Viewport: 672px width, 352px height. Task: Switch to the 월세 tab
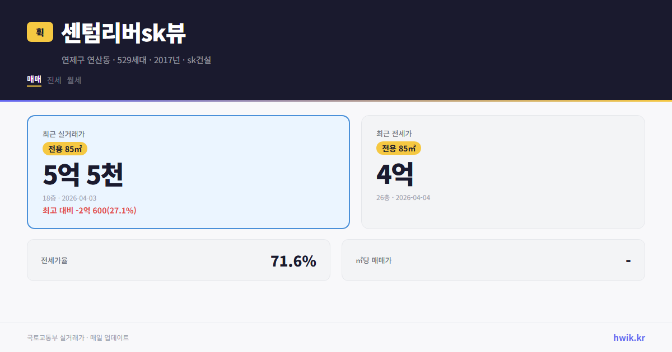coord(73,80)
